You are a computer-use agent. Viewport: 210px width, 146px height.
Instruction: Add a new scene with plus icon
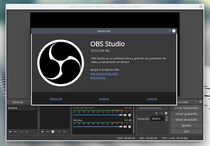pyautogui.click(x=10, y=132)
